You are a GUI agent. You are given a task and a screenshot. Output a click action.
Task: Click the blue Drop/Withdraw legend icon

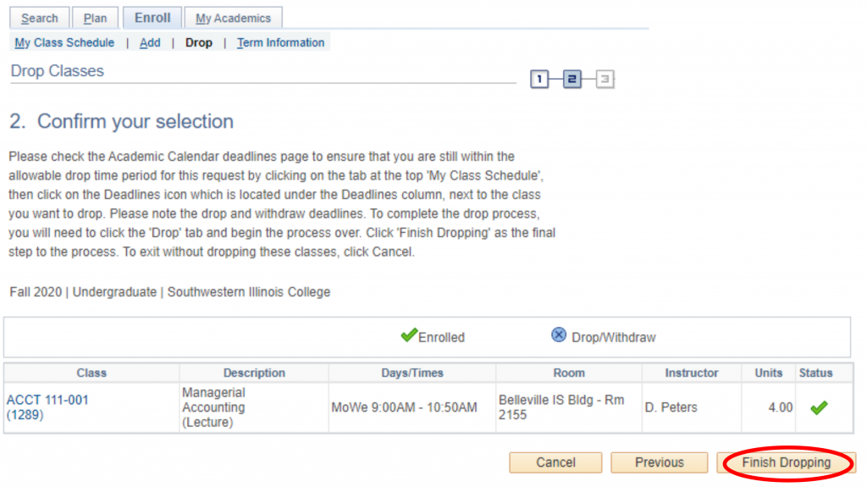(559, 335)
